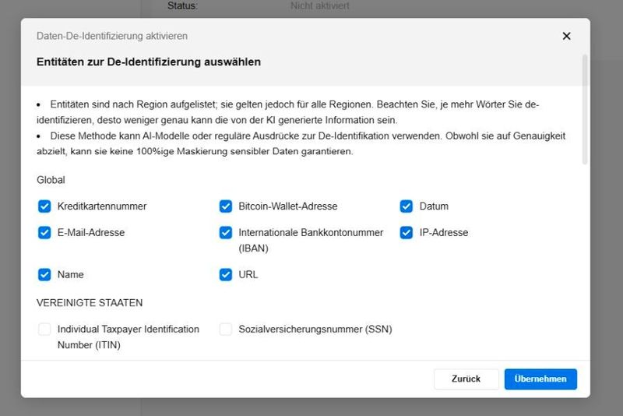Toggle the Datum checkbox
The height and width of the screenshot is (416, 623).
tap(407, 206)
